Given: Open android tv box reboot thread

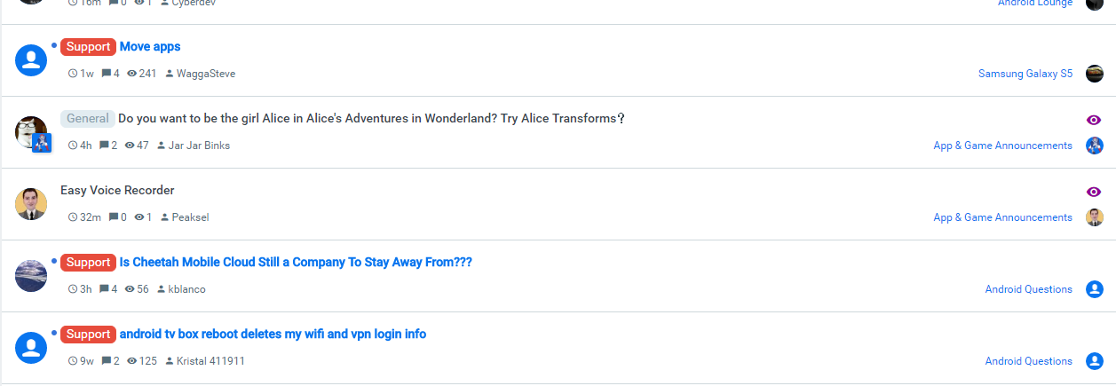Looking at the screenshot, I should pyautogui.click(x=273, y=335).
